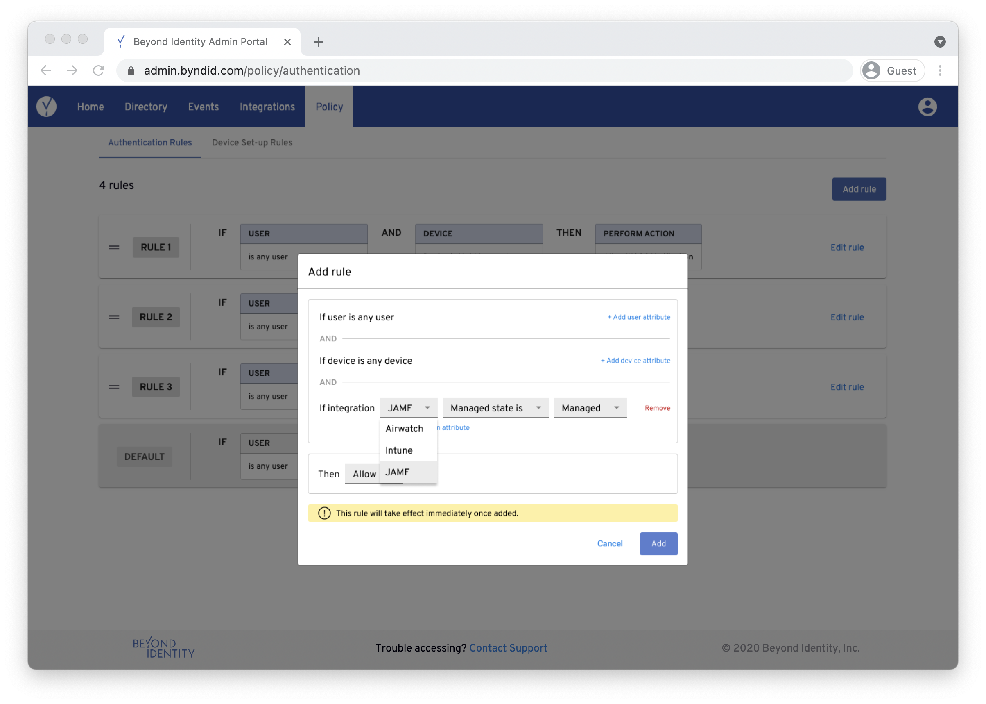This screenshot has width=986, height=704.
Task: Click Edit rule for RULE 3
Action: tap(846, 387)
